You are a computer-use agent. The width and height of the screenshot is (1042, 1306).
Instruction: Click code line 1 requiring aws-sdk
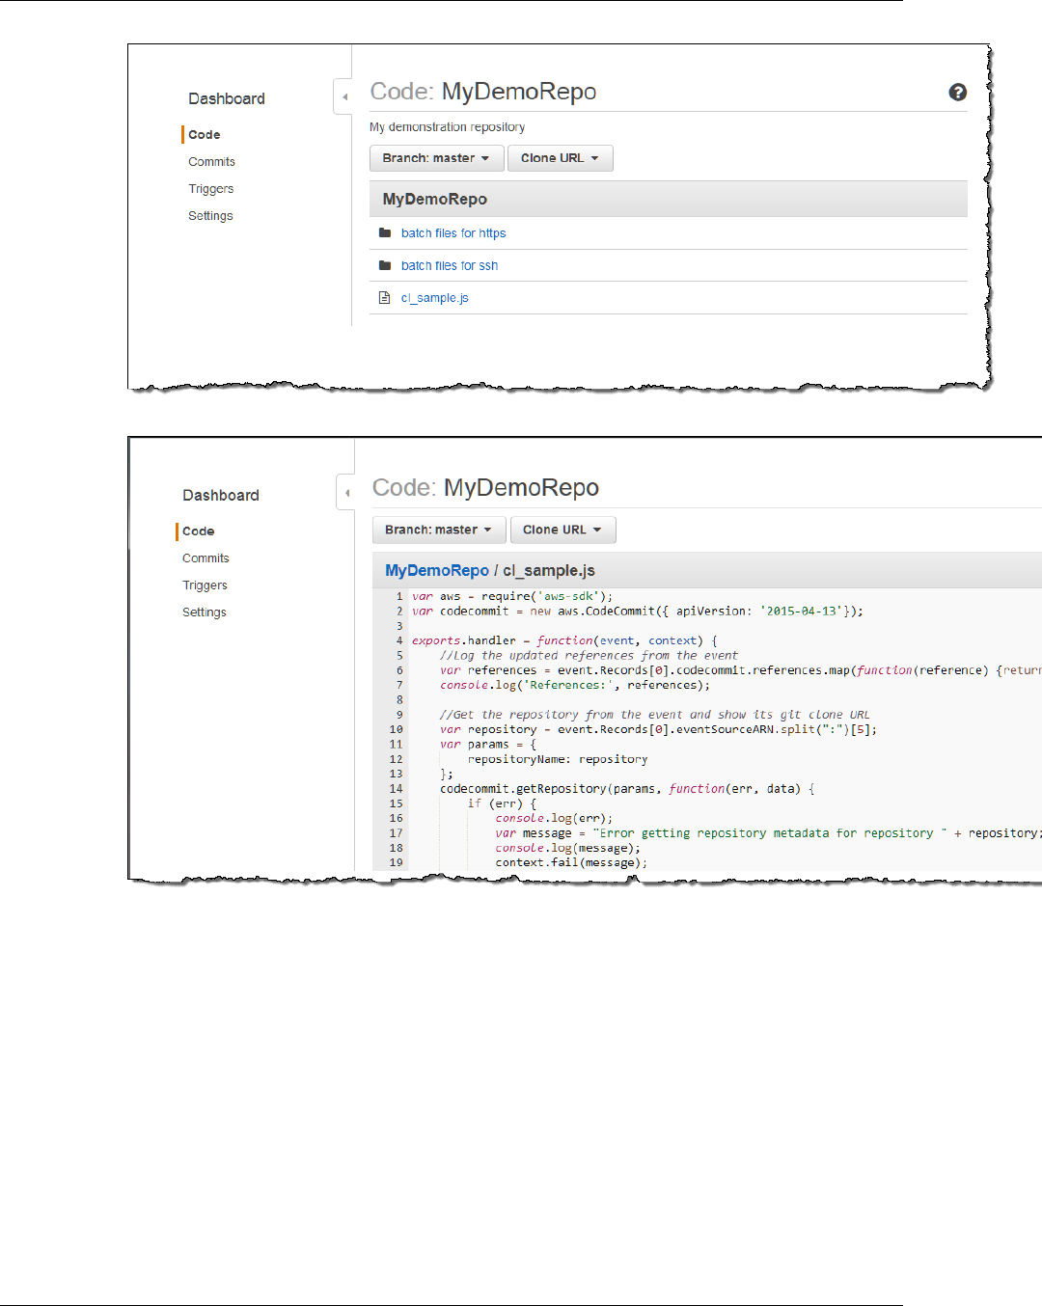pyautogui.click(x=512, y=596)
